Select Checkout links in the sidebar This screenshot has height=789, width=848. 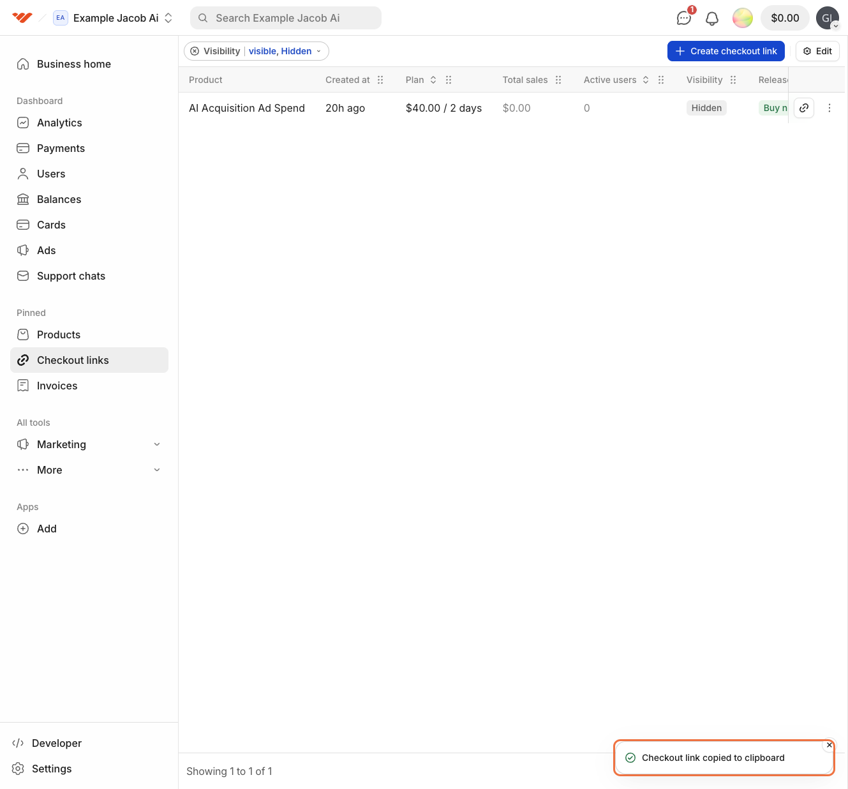tap(89, 360)
